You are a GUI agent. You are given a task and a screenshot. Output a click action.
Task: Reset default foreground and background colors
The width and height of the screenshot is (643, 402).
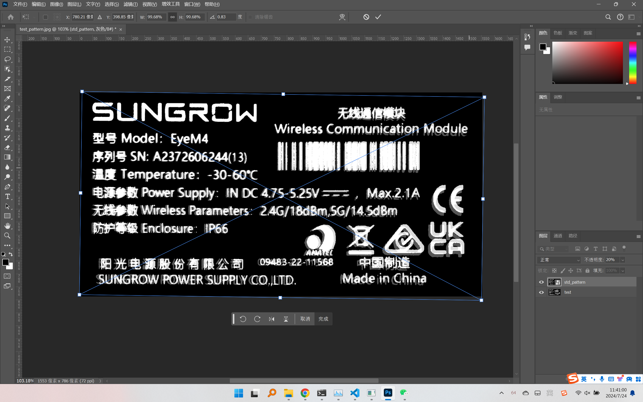pos(4,255)
